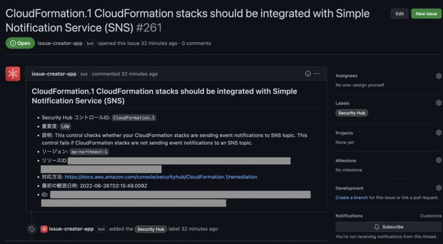Click the '0 comments' text in header
This screenshot has width=443, height=244.
(x=197, y=43)
